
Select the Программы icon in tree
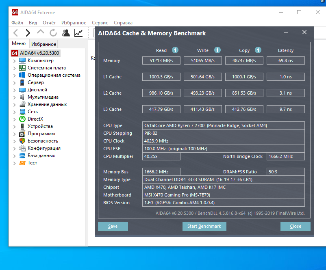22,134
